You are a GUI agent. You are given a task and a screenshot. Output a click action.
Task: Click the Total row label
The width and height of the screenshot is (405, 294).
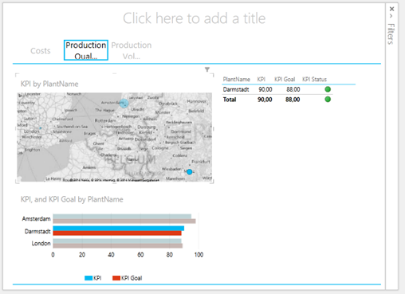(230, 100)
